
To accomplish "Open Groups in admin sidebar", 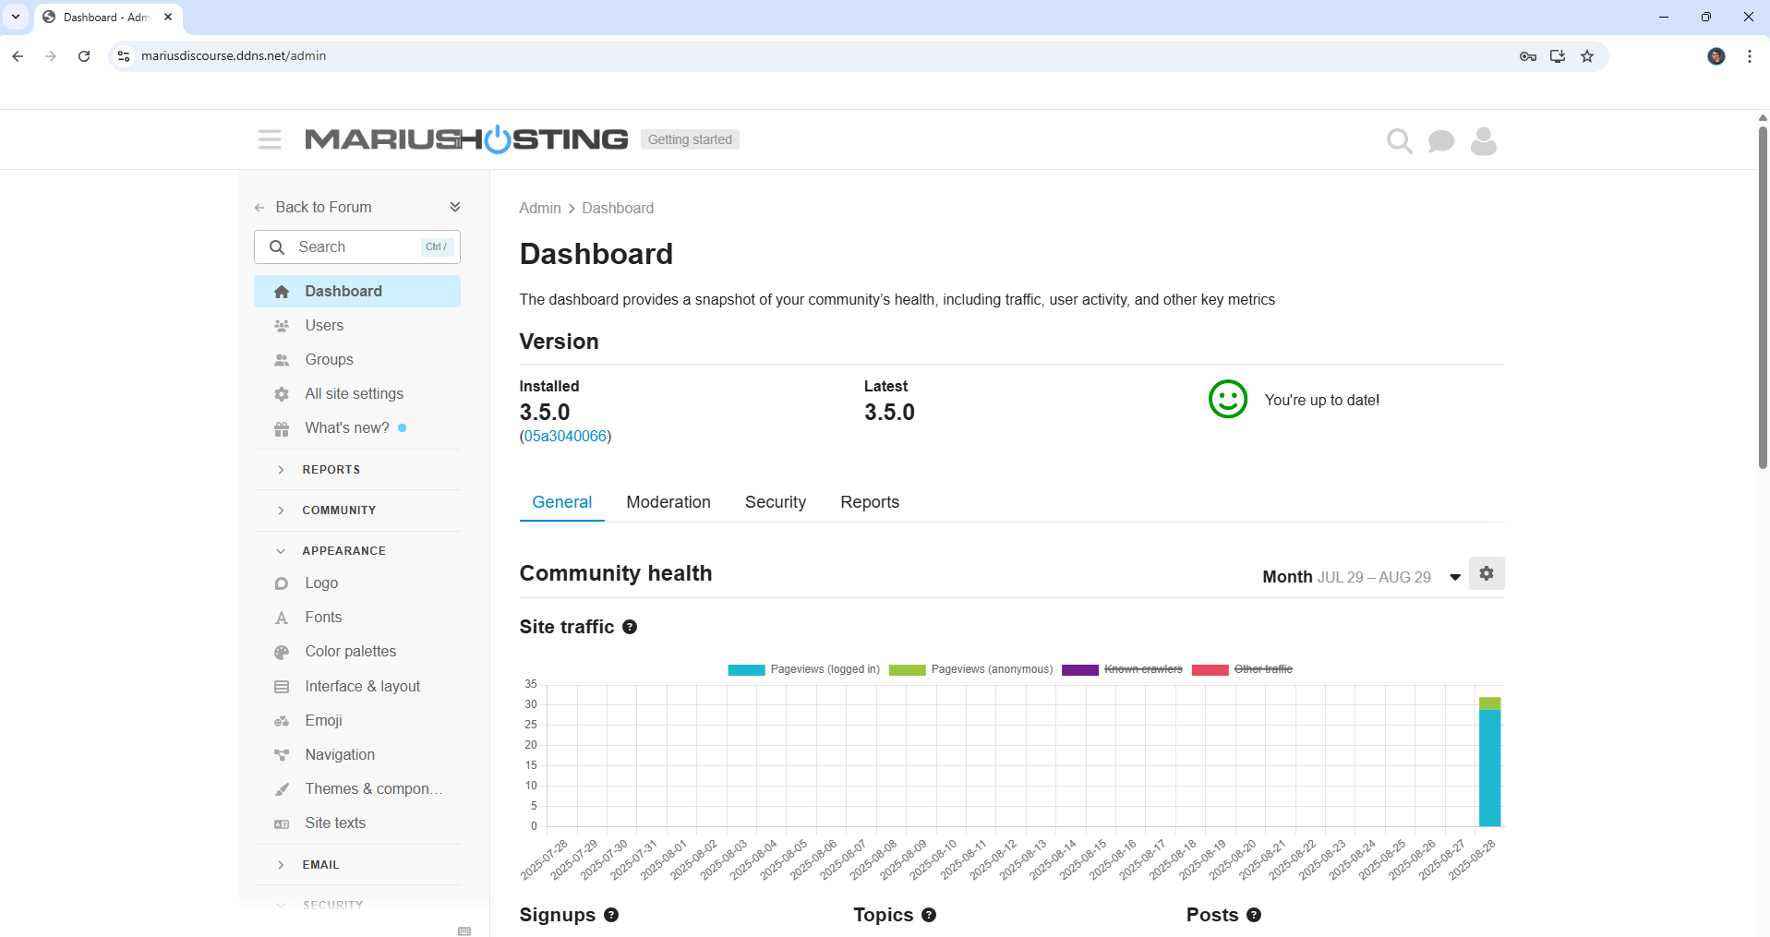I will [357, 360].
